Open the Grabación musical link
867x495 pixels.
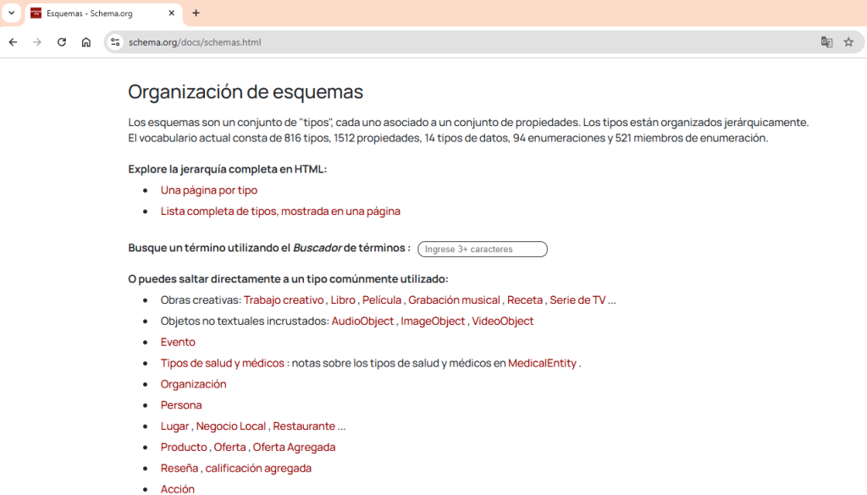pos(454,300)
